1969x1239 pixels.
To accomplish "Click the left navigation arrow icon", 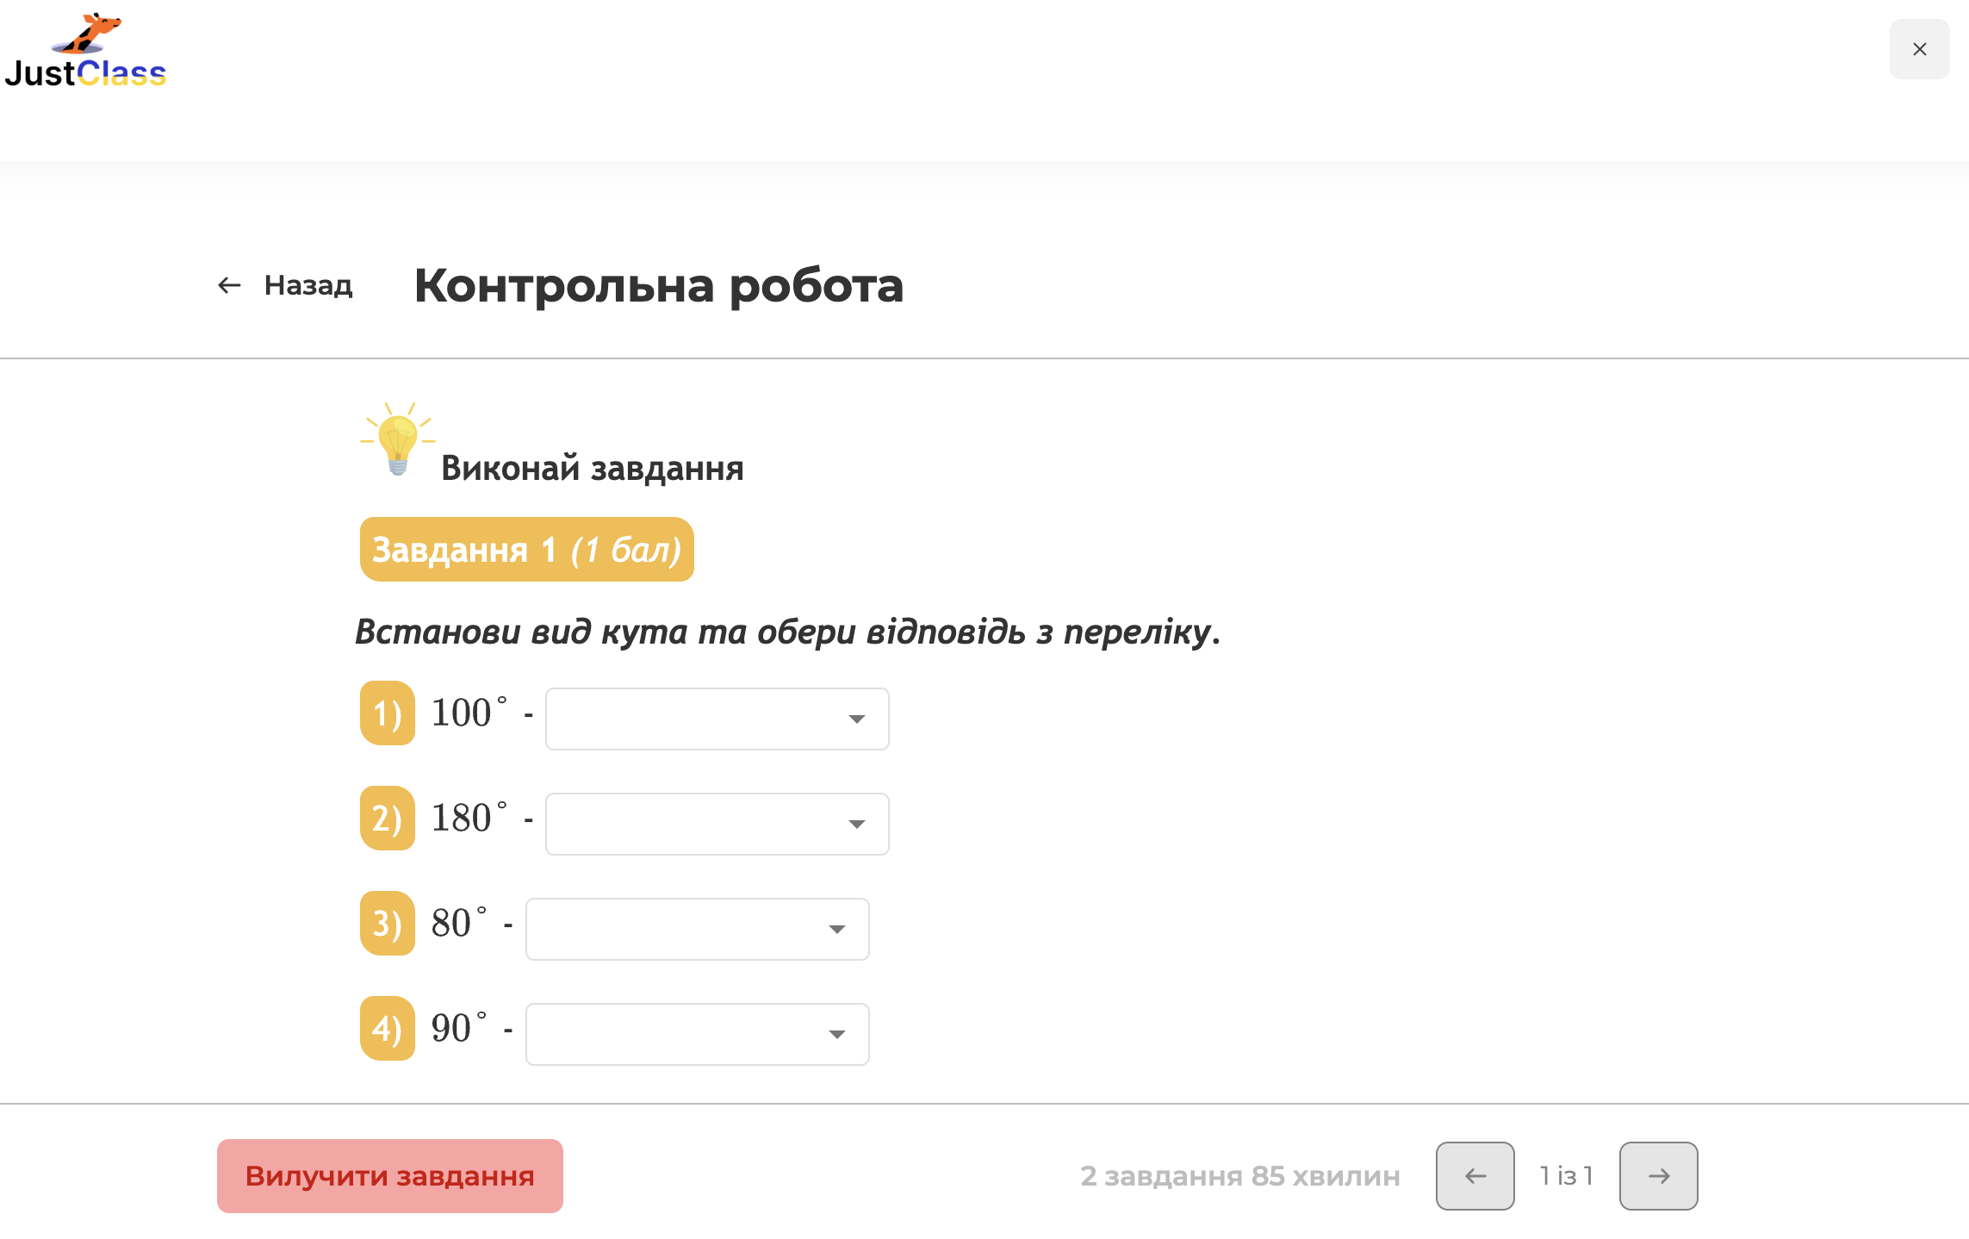I will (1475, 1175).
